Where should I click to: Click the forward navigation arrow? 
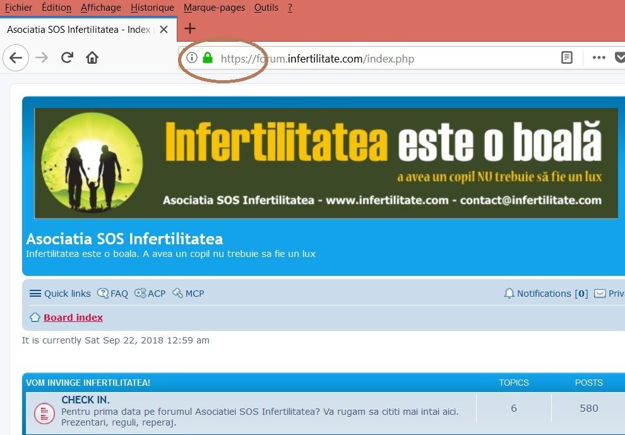pos(42,58)
